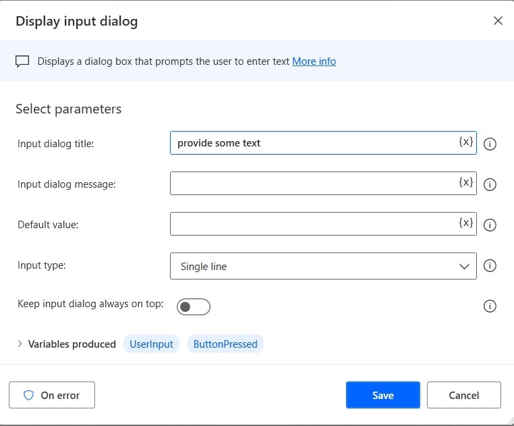Show info for Input dialog title
The image size is (514, 426).
(490, 144)
